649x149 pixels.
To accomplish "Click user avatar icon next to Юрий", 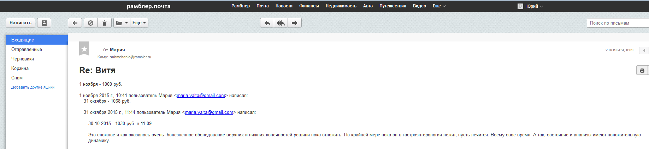I will coord(520,6).
